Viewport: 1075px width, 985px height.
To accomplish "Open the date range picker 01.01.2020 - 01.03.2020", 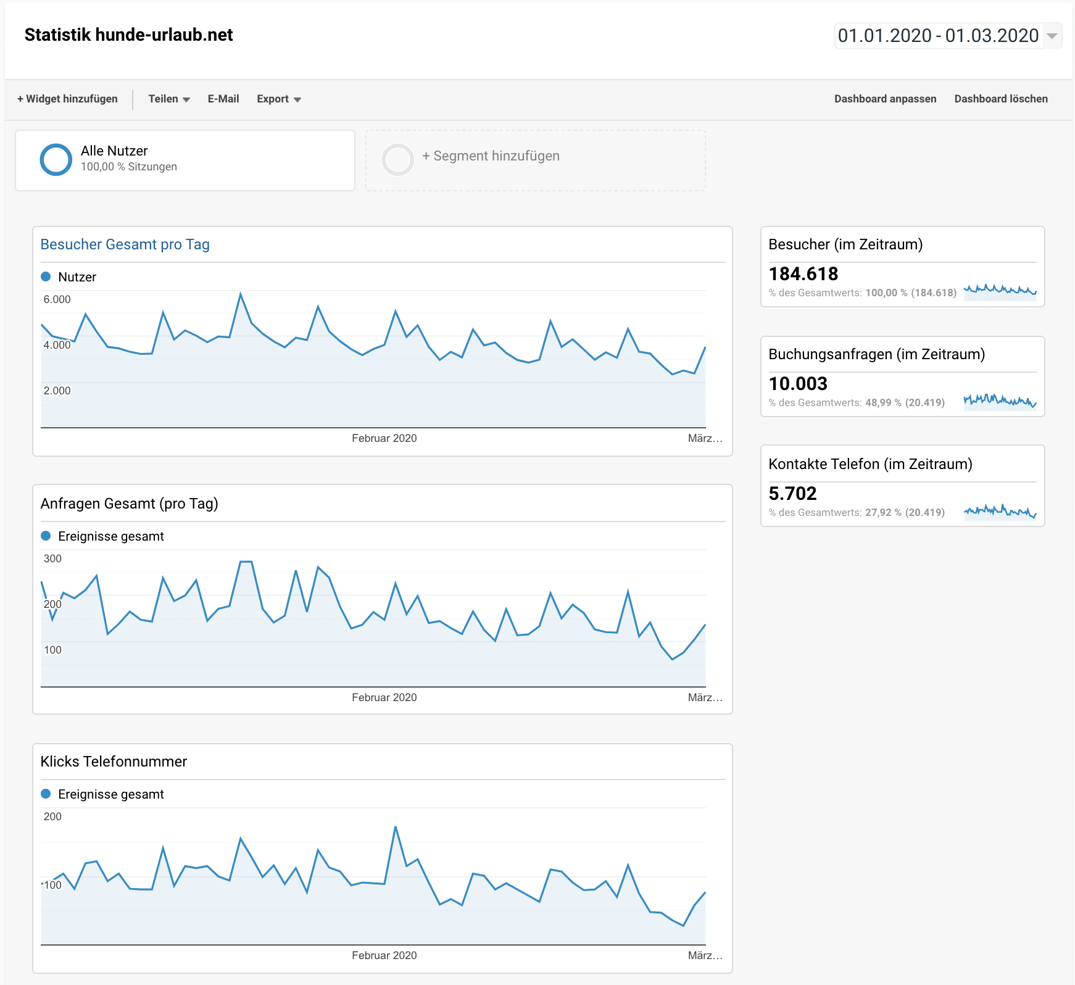I will (948, 36).
